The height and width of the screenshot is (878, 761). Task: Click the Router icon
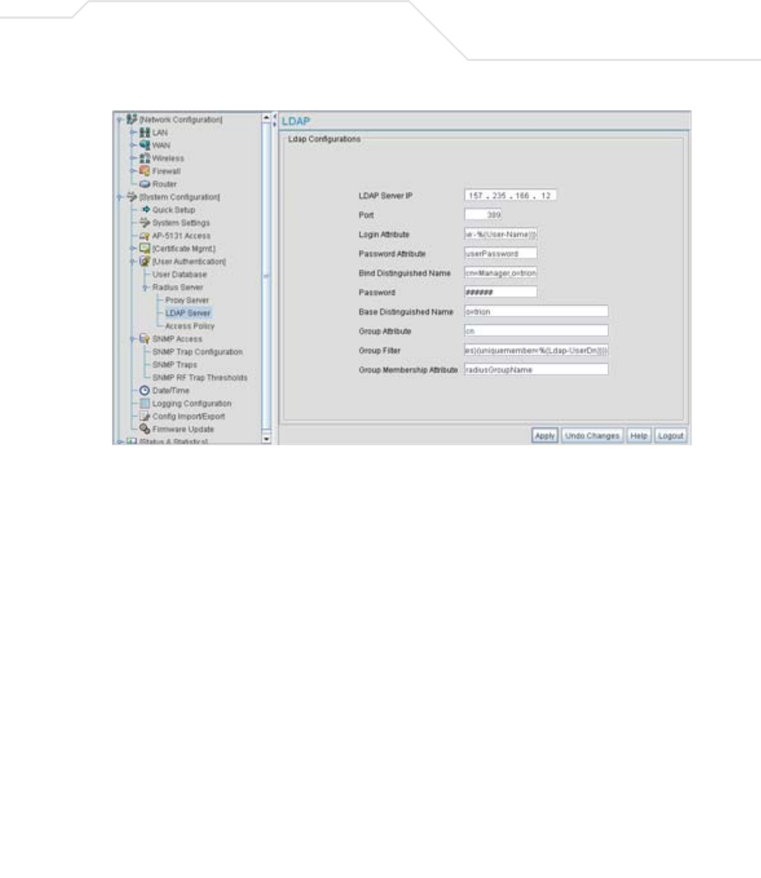pos(145,184)
